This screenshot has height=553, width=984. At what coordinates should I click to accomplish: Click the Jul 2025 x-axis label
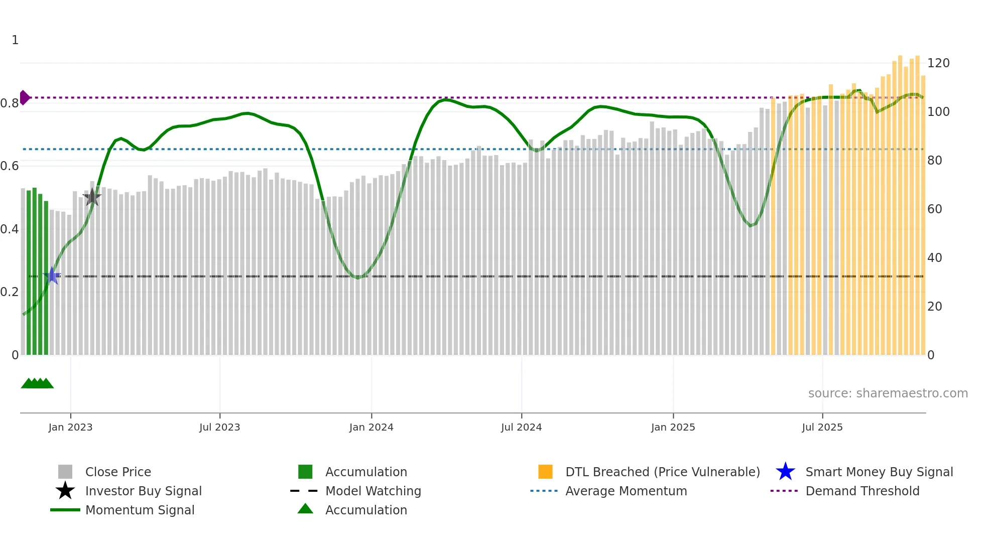click(x=822, y=427)
